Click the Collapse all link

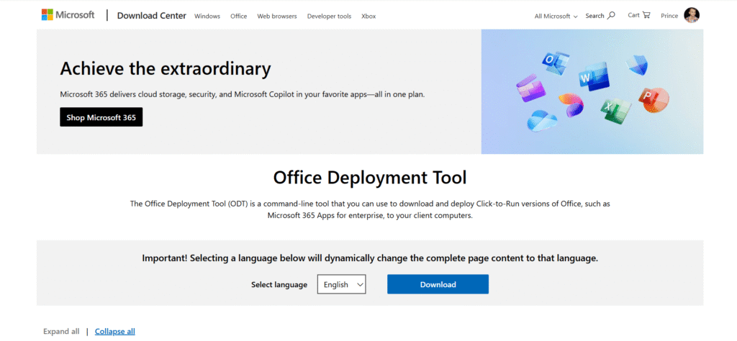click(114, 332)
